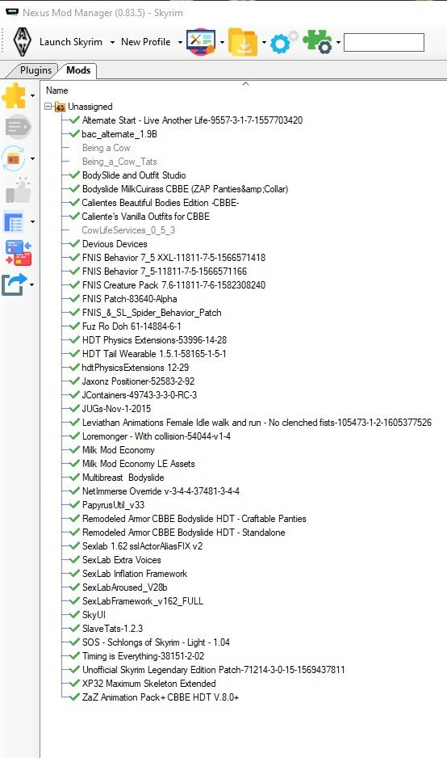Click the Skyrim game logo icon
The image size is (447, 758).
click(23, 41)
